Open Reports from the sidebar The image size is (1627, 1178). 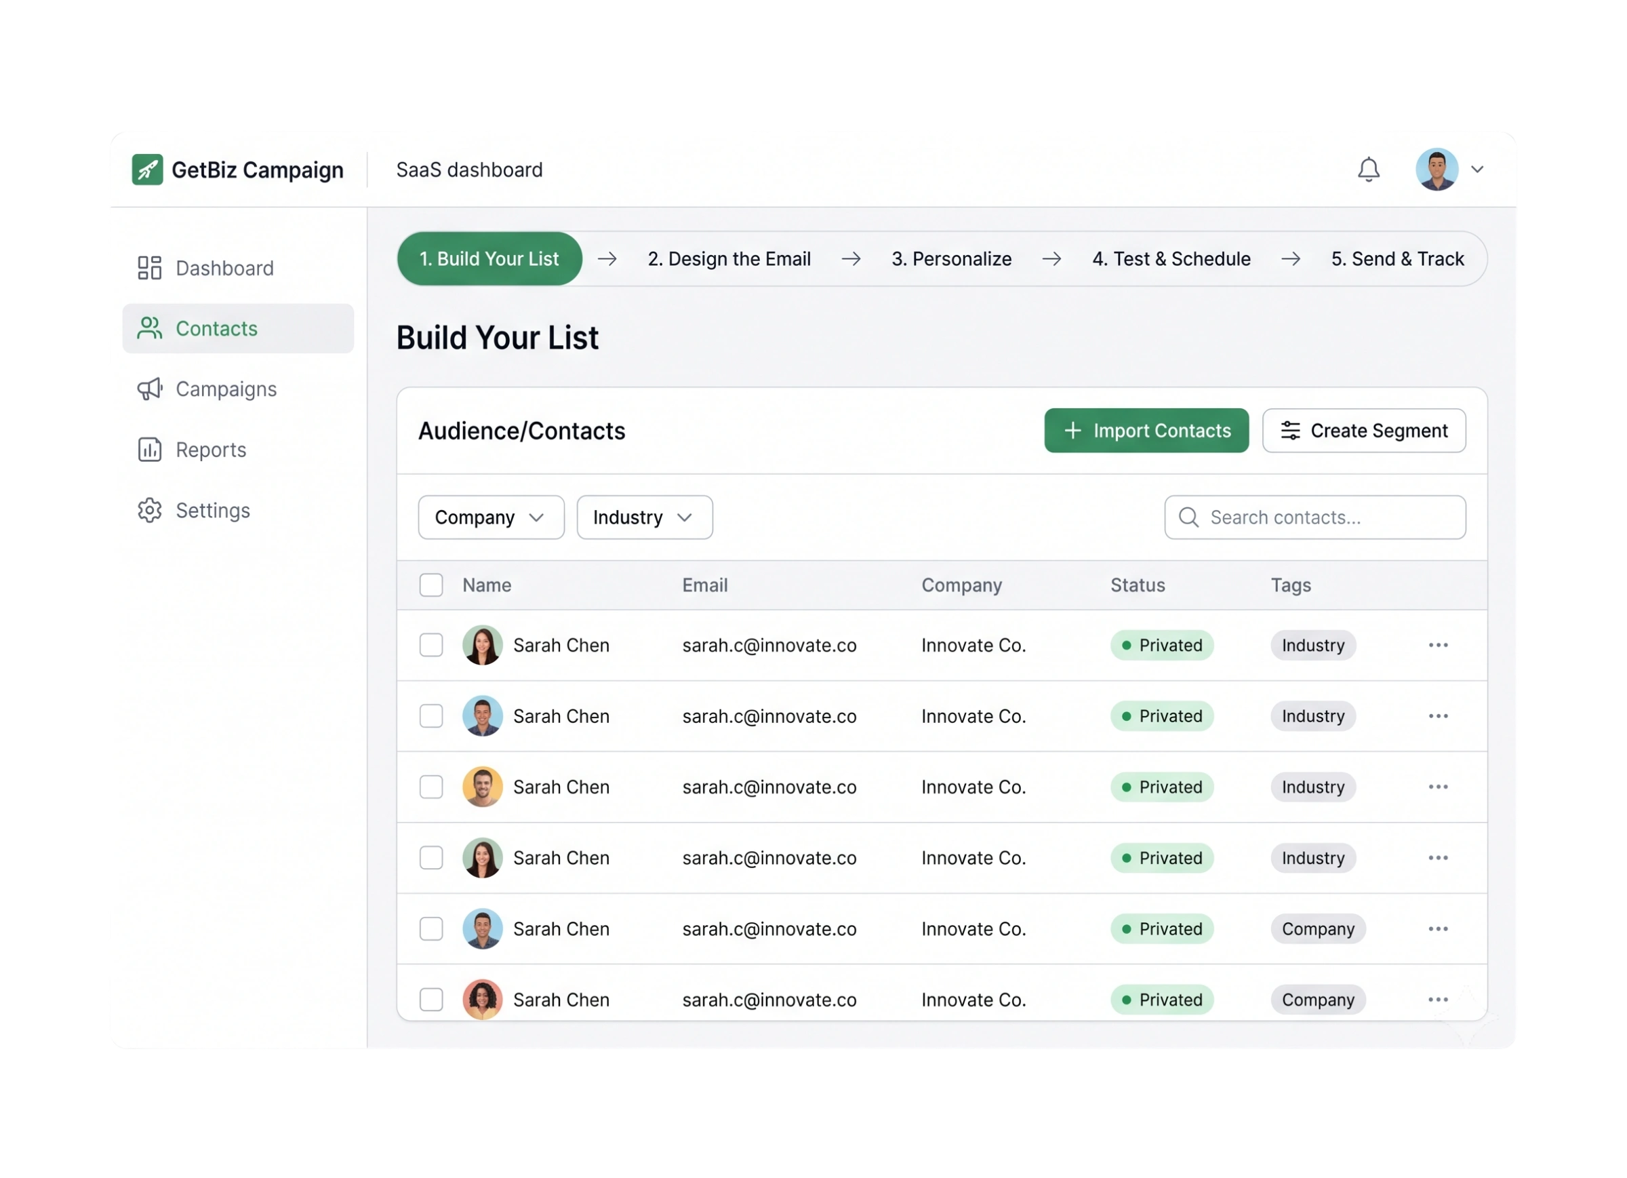(238, 450)
